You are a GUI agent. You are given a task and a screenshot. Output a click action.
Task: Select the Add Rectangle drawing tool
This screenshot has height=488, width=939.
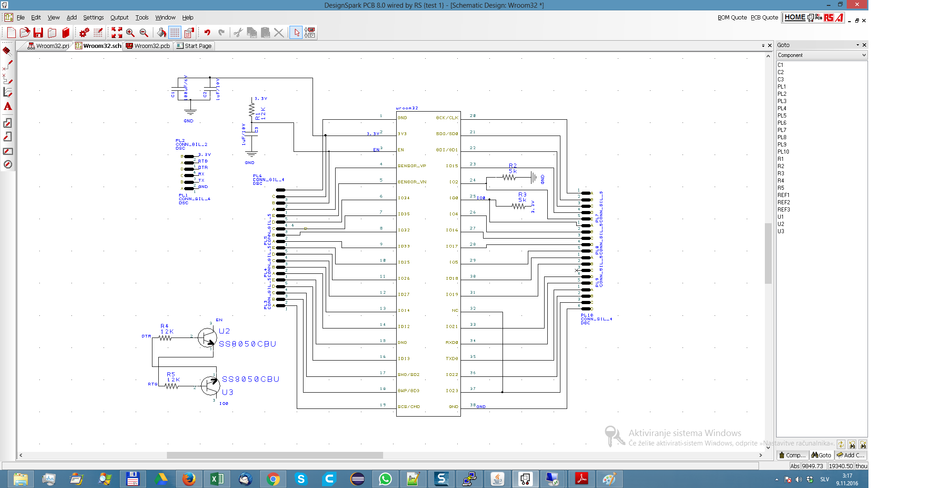click(8, 151)
